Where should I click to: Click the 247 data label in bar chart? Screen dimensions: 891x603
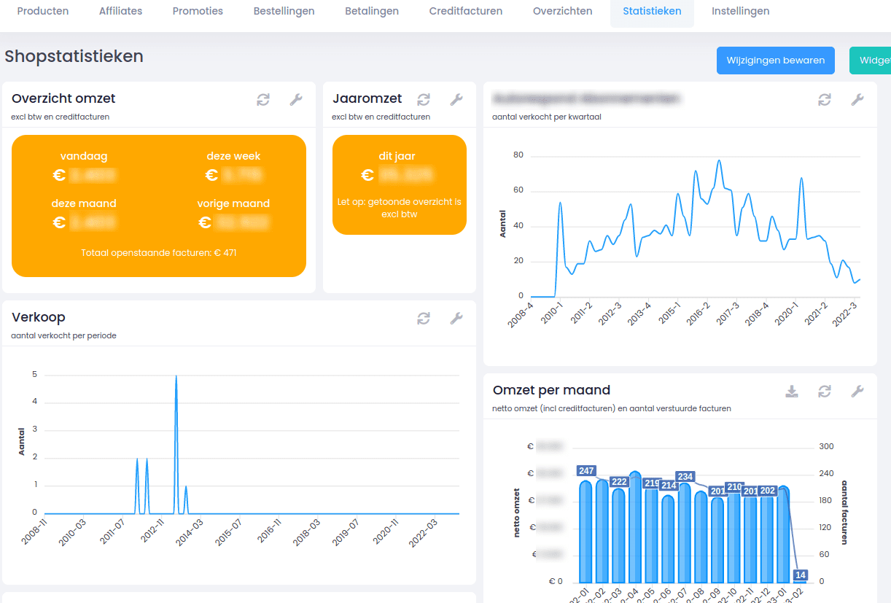coord(586,471)
